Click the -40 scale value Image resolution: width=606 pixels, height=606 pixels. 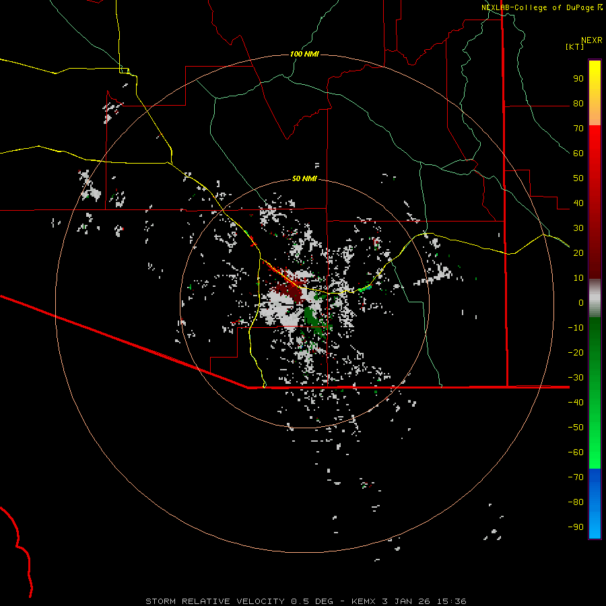(576, 403)
